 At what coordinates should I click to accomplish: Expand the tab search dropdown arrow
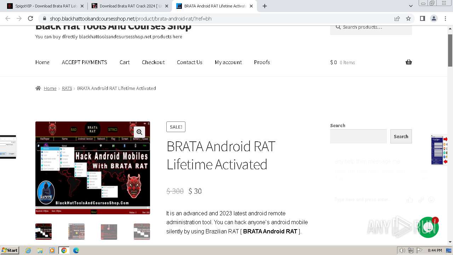(x=411, y=6)
